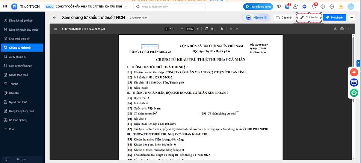
Task: Tick the Cá nhân cư trú checkbox
Action: click(156, 113)
